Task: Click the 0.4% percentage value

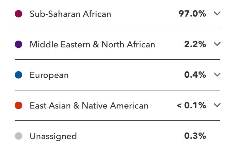Action: [195, 75]
